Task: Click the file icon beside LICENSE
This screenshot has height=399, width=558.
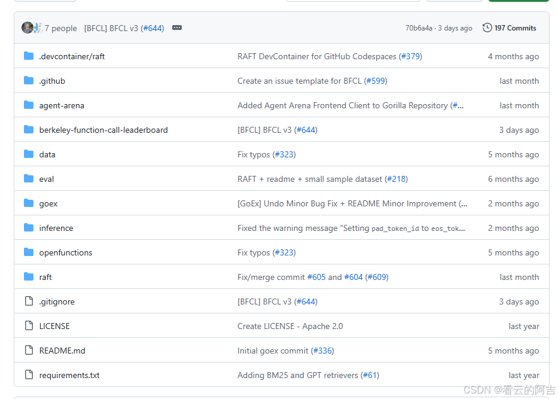Action: point(29,326)
